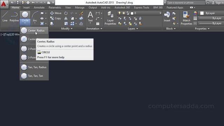Click the Arc tool icon
The width and height of the screenshot is (224, 126).
pyautogui.click(x=35, y=15)
